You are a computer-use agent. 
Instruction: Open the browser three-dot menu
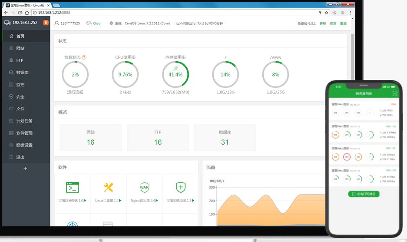351,13
